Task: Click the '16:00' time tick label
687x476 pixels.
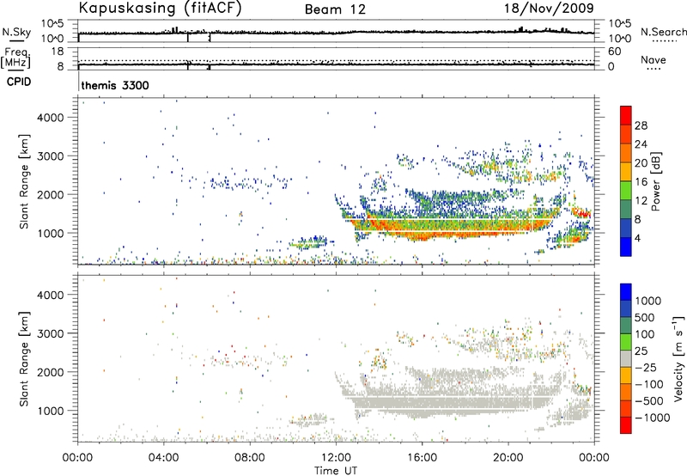Action: [x=422, y=458]
